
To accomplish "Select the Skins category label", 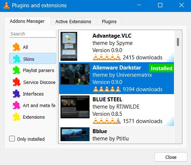I will pyautogui.click(x=29, y=59).
